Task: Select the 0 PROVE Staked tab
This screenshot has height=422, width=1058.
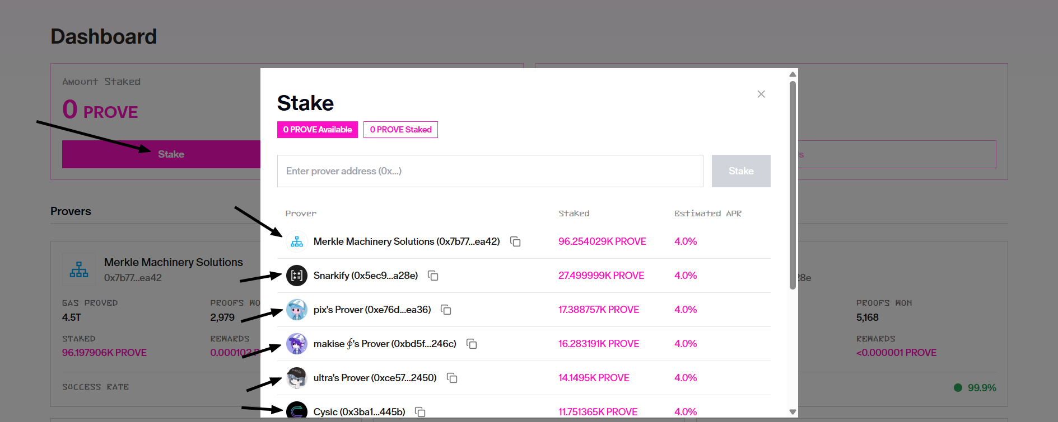Action: click(400, 130)
